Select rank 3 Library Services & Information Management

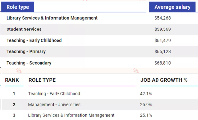[71, 115]
